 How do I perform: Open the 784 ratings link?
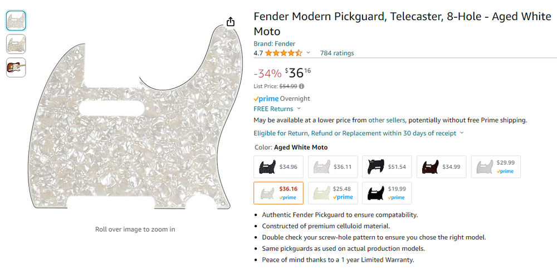pos(337,53)
